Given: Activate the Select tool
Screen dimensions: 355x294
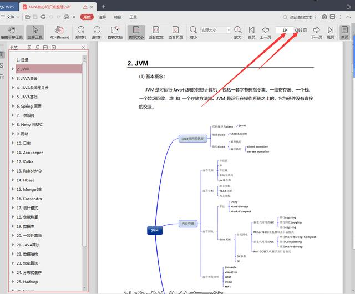Looking at the screenshot, I should click(35, 32).
